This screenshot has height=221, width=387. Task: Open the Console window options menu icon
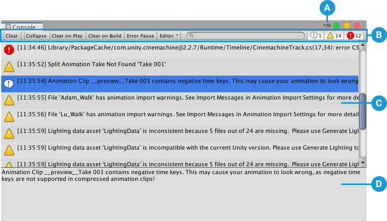327,25
